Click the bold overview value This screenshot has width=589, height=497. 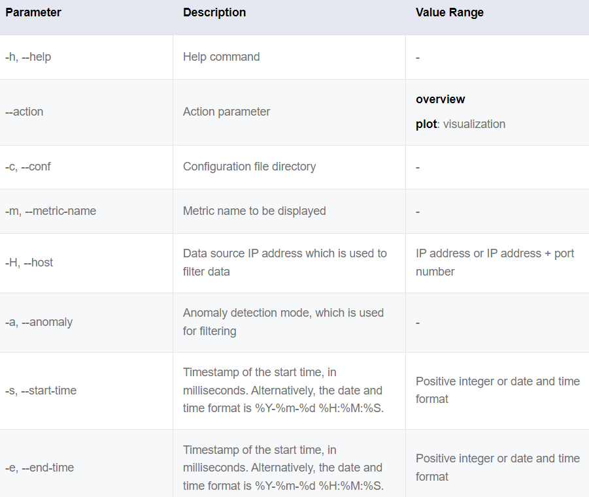click(x=441, y=99)
